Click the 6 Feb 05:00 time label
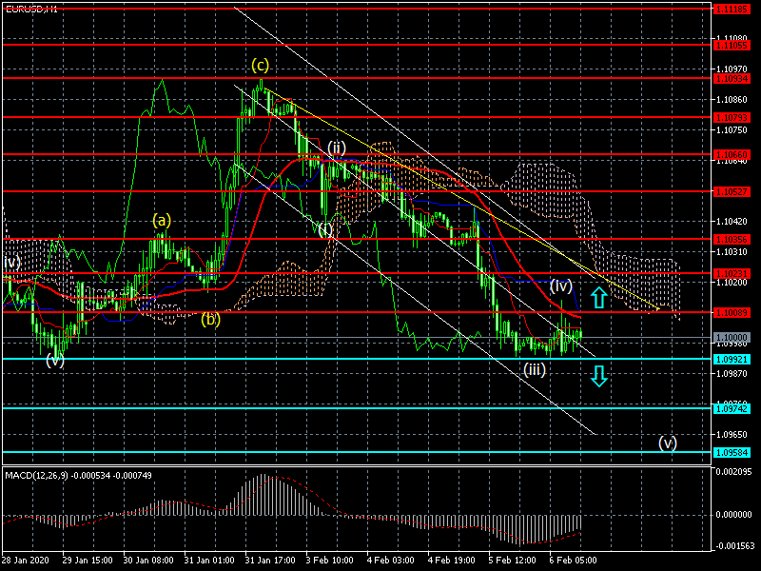The image size is (761, 571). coord(574,560)
